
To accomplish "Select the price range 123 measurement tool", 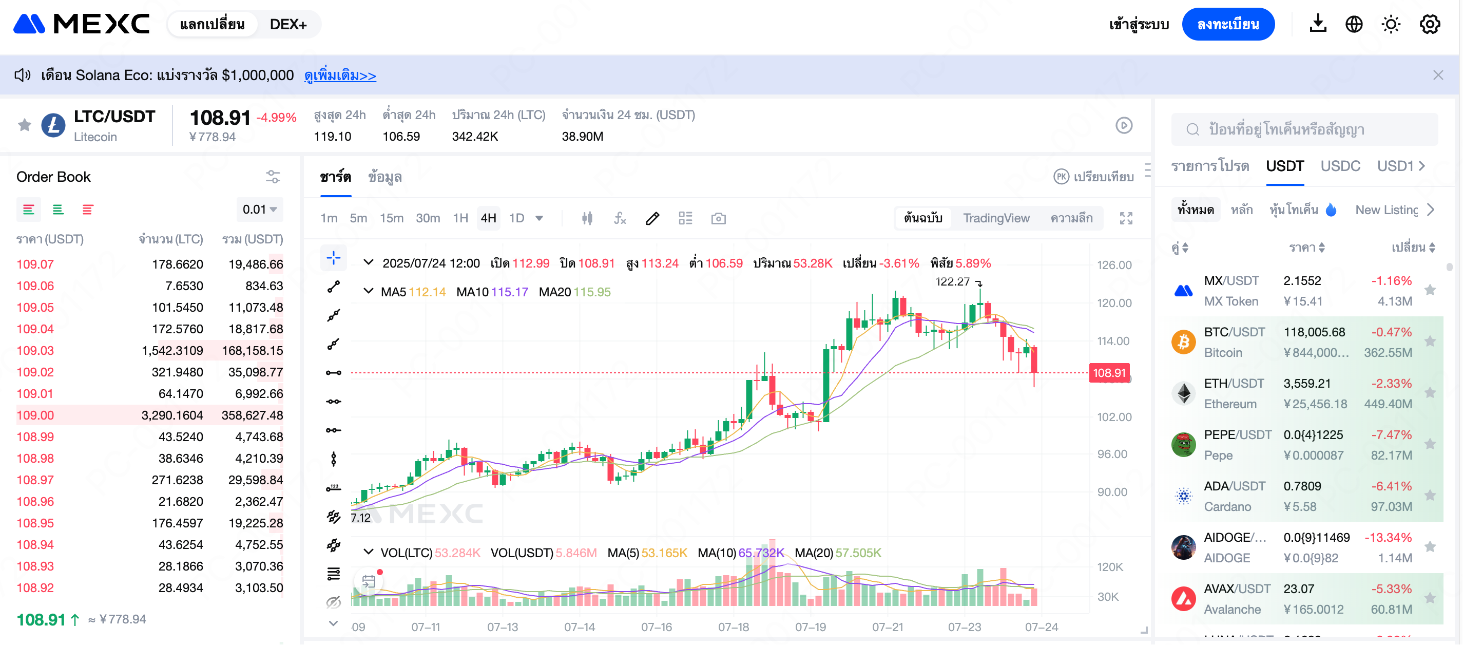I will tap(333, 487).
